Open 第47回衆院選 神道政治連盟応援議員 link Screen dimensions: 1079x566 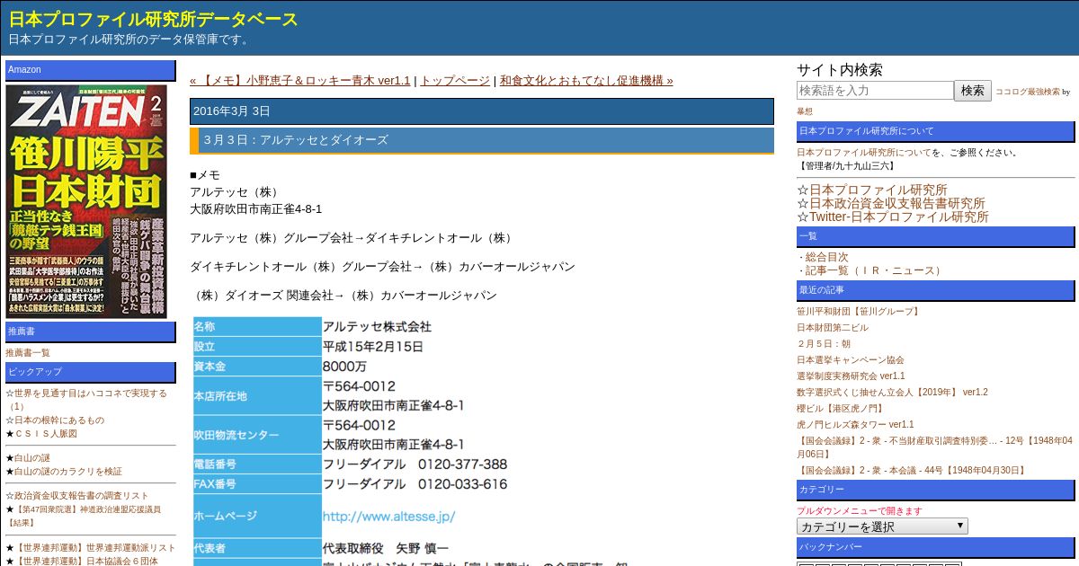(x=84, y=516)
